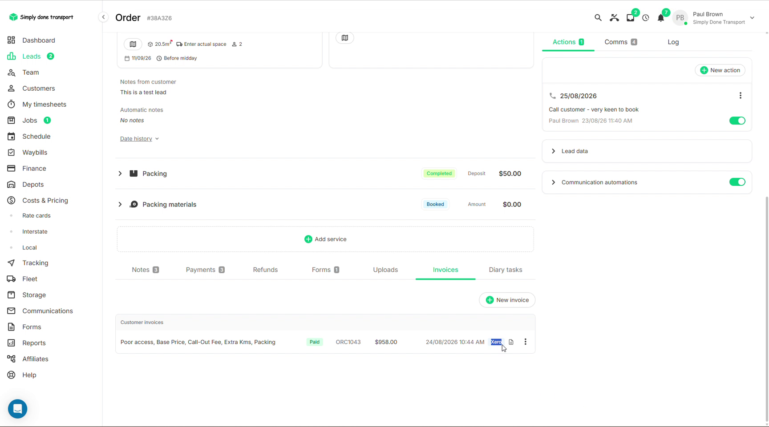Toggle the Call customer action switch
This screenshot has width=769, height=427.
click(737, 121)
